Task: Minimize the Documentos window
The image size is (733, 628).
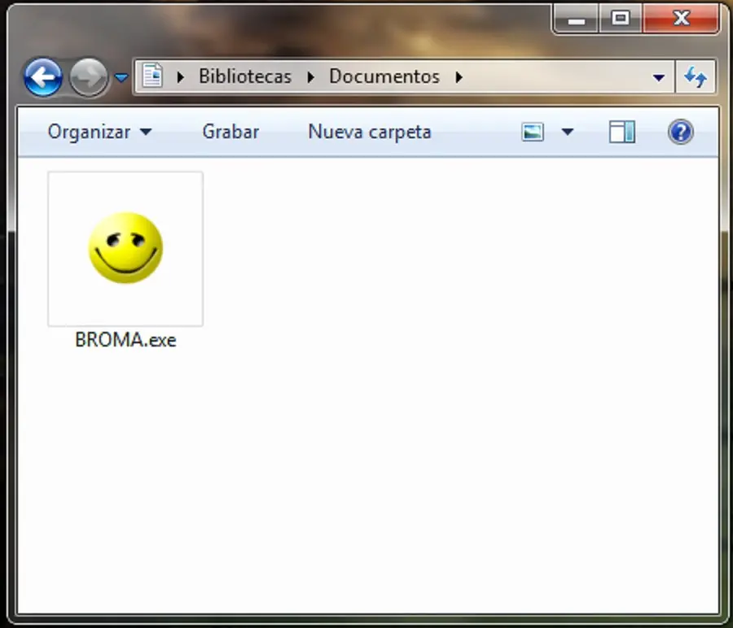Action: pos(576,20)
